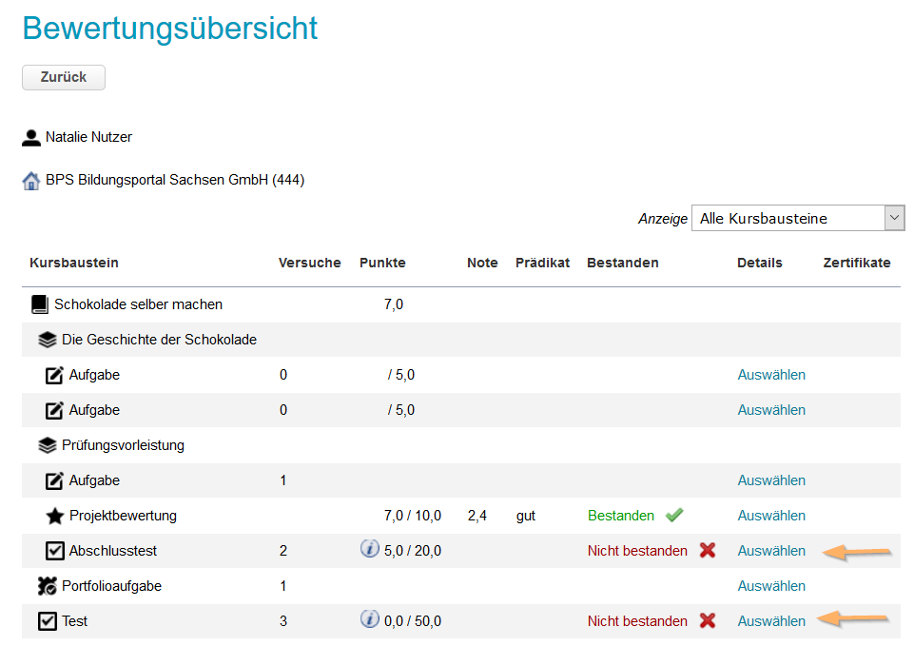Select Auswählen for the Projektbewertung row
This screenshot has width=914, height=646.
pos(771,515)
